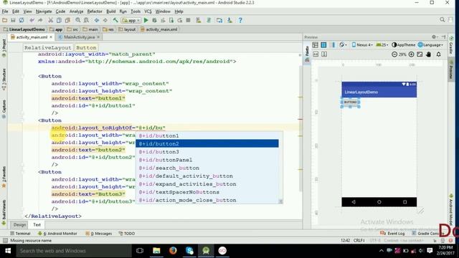The image size is (459, 258).
Task: Switch preview to Design surface view
Action: [x=316, y=44]
